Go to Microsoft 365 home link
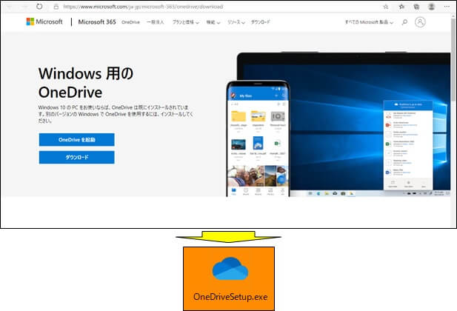457x311 pixels. coord(97,22)
